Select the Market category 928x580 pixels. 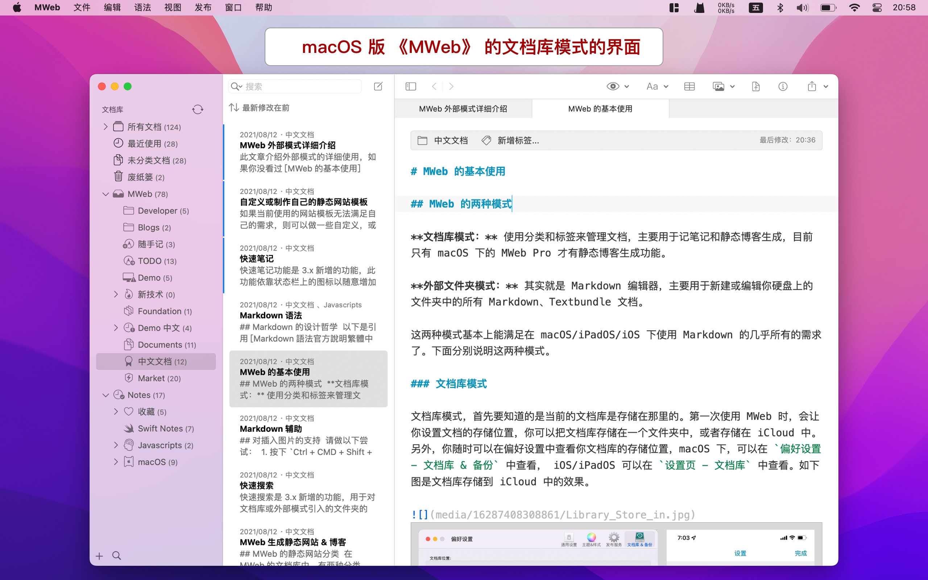(x=156, y=378)
